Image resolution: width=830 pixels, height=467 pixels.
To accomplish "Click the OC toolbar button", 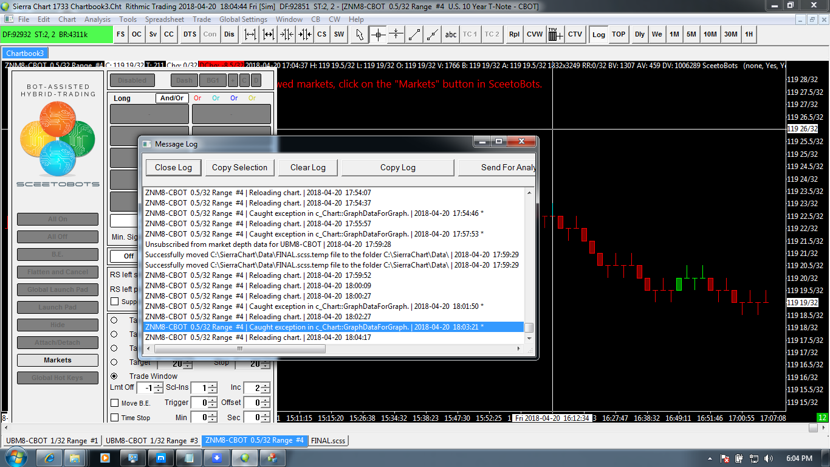I will (137, 35).
